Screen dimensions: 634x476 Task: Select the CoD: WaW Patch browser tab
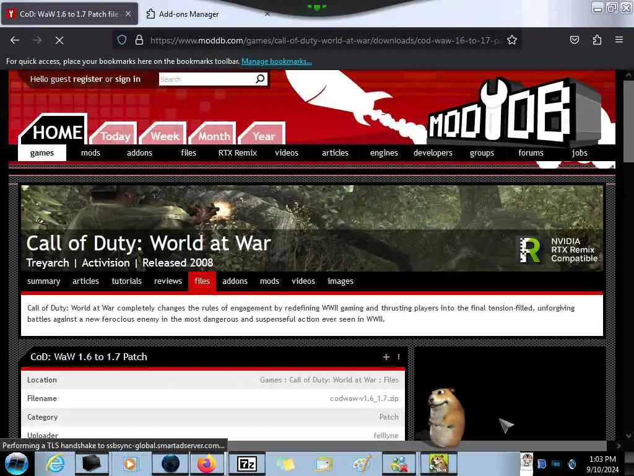(69, 14)
